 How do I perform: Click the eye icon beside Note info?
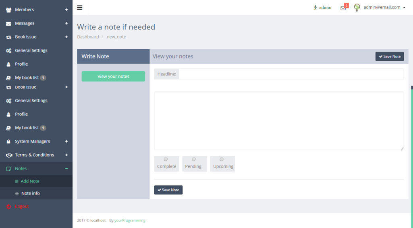(17, 194)
